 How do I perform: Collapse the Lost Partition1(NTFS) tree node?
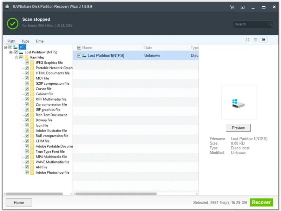click(11, 52)
